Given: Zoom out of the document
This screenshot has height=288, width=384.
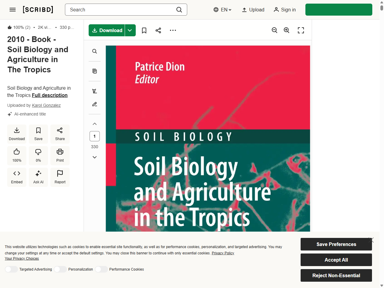Looking at the screenshot, I should tap(274, 30).
